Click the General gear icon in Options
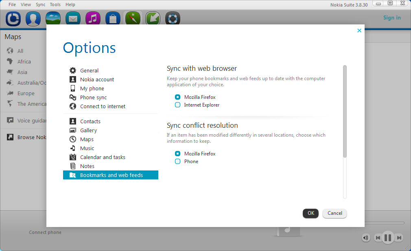 click(x=72, y=70)
